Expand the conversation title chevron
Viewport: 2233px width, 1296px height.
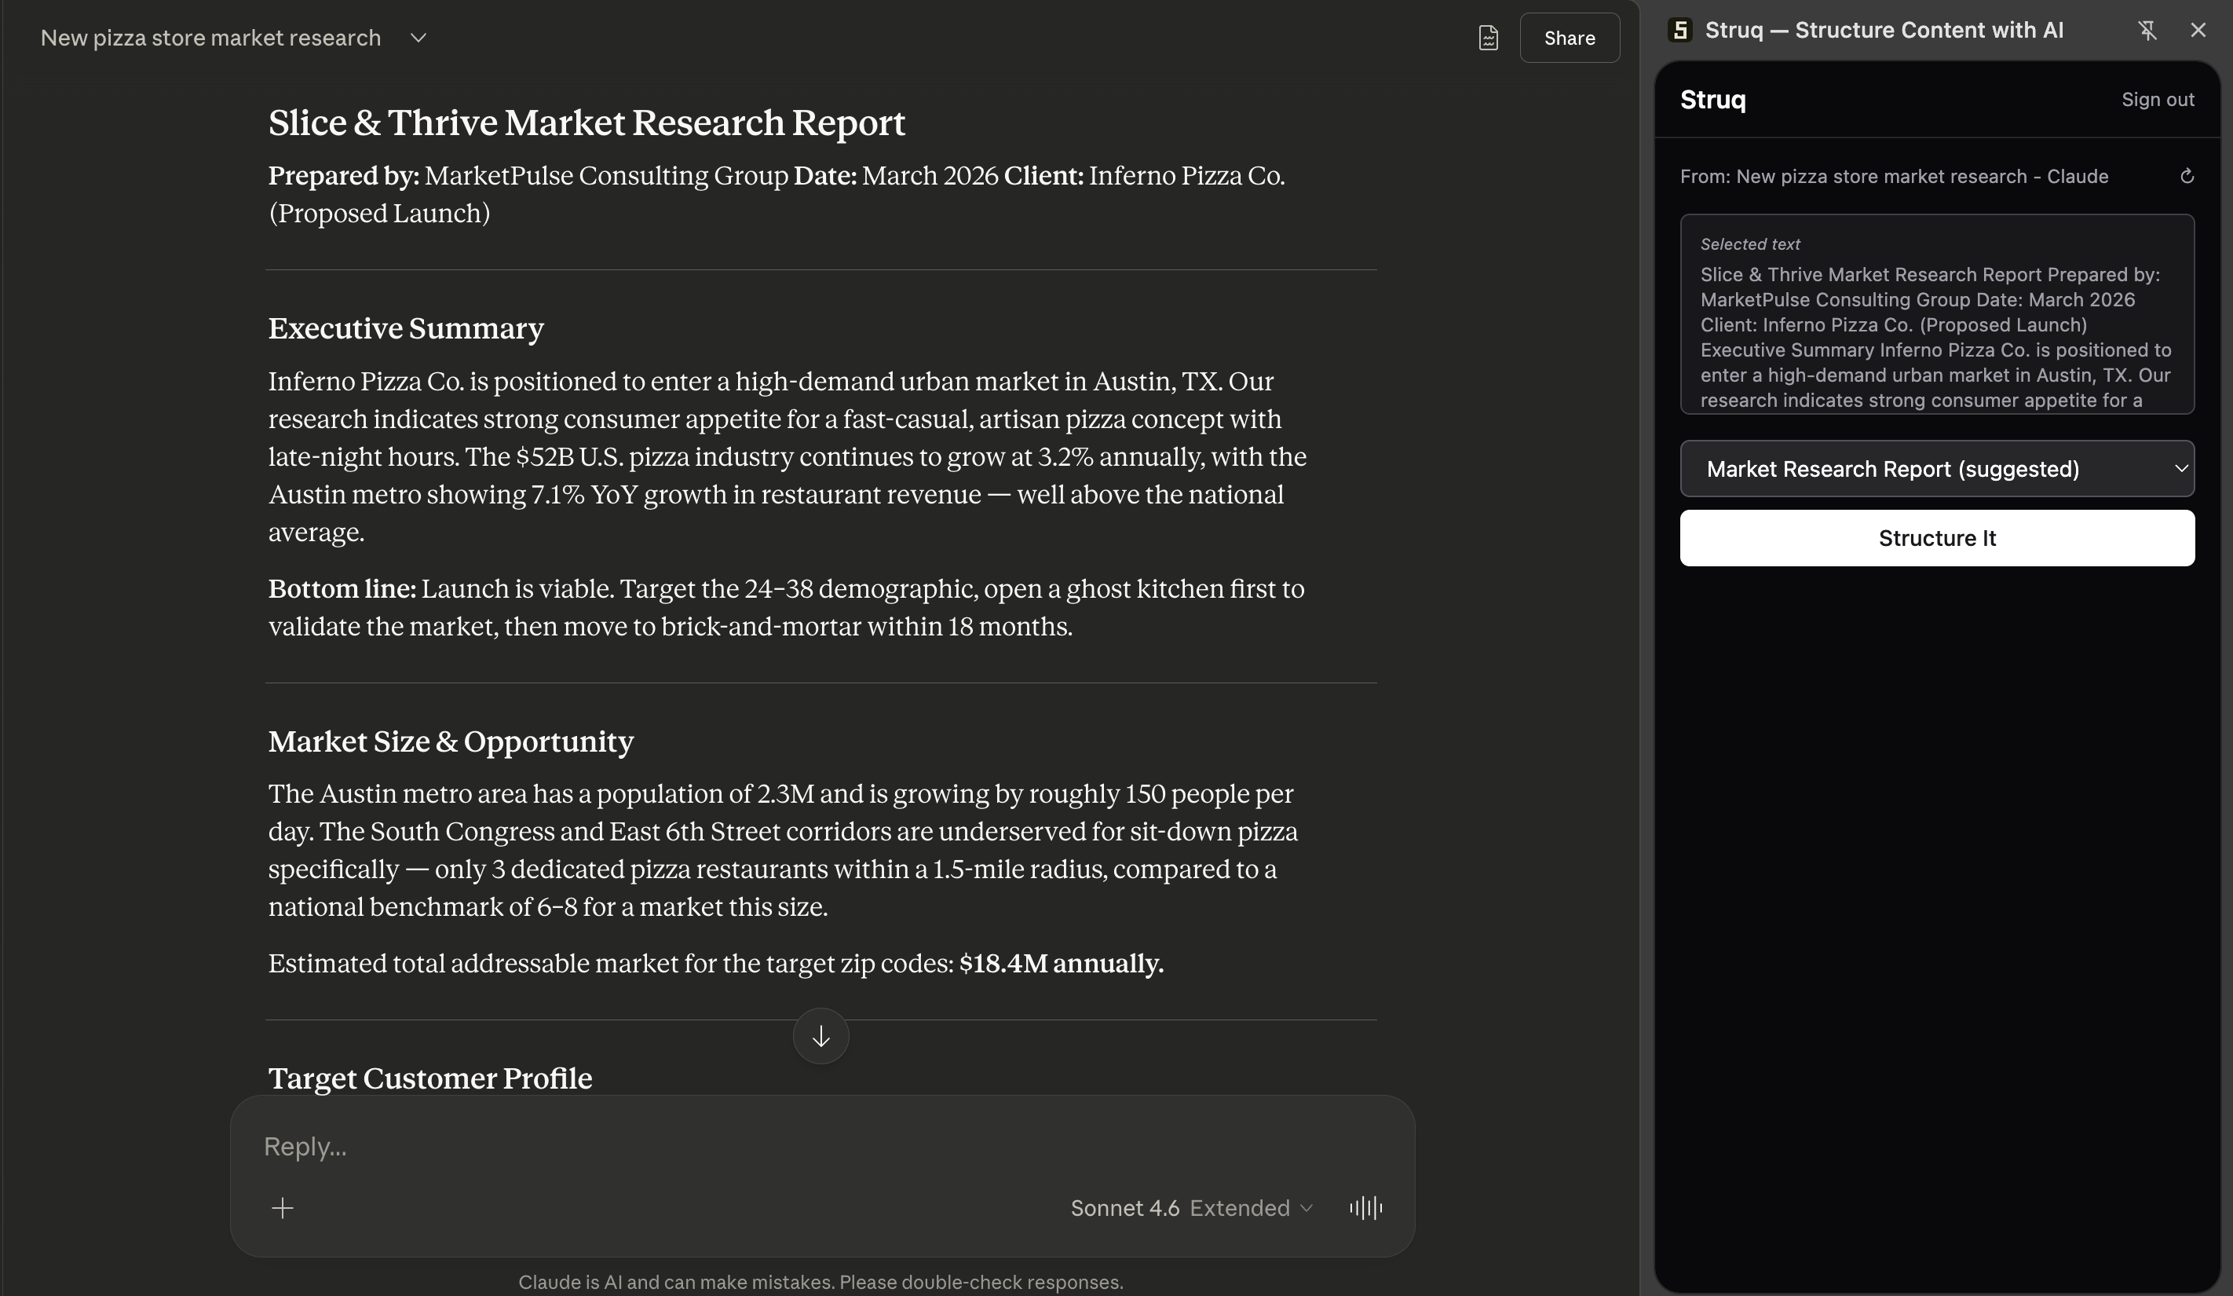click(418, 37)
